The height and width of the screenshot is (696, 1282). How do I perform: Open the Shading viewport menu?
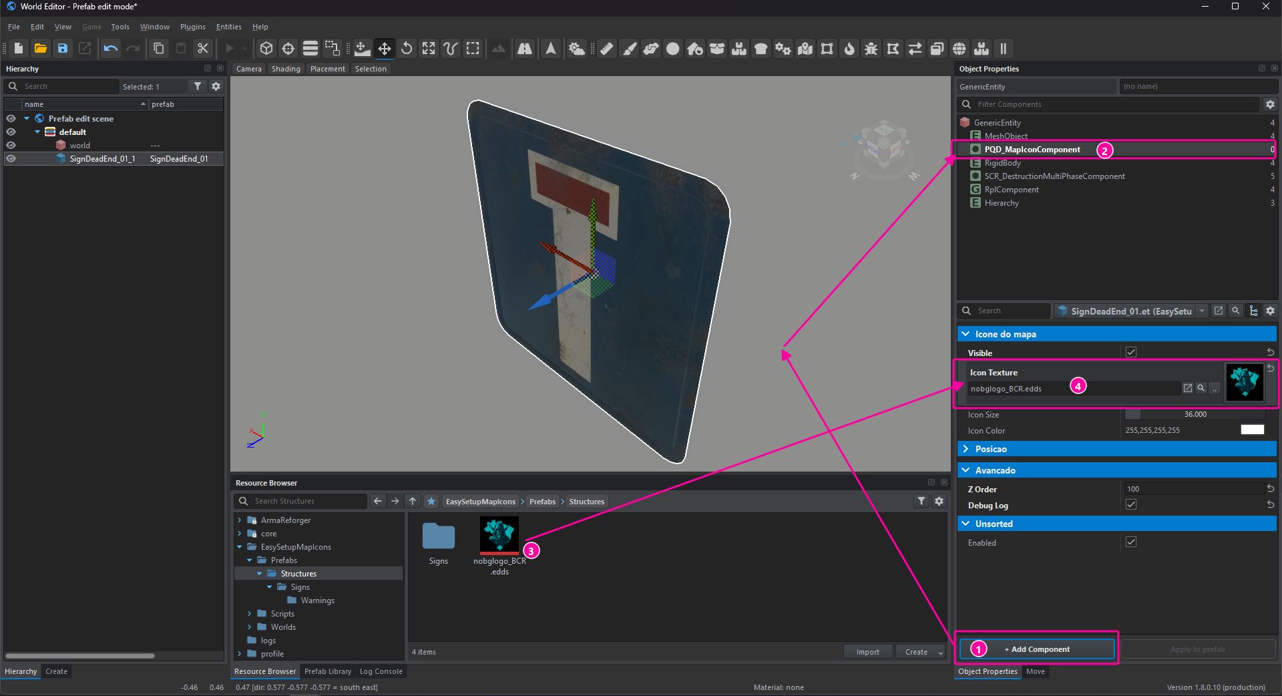pos(286,69)
